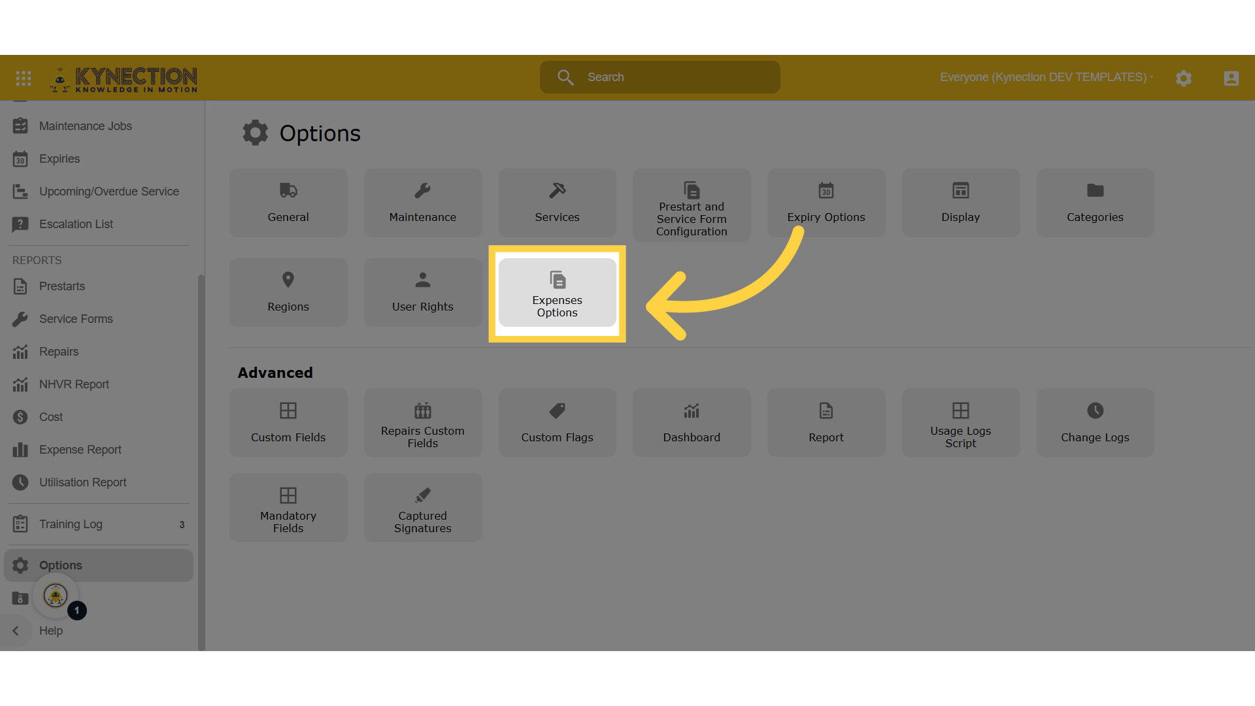
Task: Open Expiries in sidebar
Action: click(x=98, y=159)
